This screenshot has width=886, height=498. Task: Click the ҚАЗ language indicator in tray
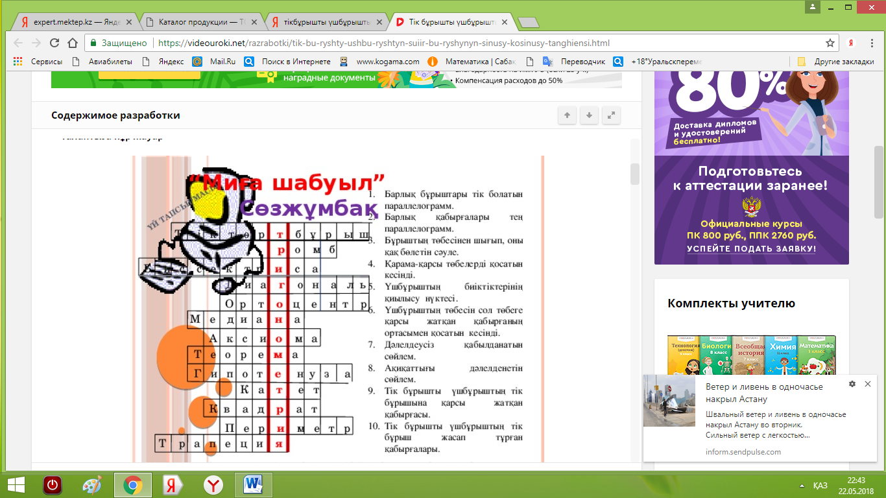coord(820,486)
